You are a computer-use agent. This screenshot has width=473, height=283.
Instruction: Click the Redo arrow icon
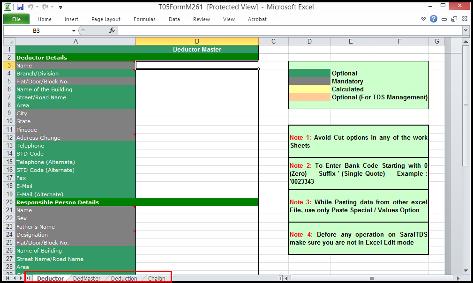[x=45, y=7]
